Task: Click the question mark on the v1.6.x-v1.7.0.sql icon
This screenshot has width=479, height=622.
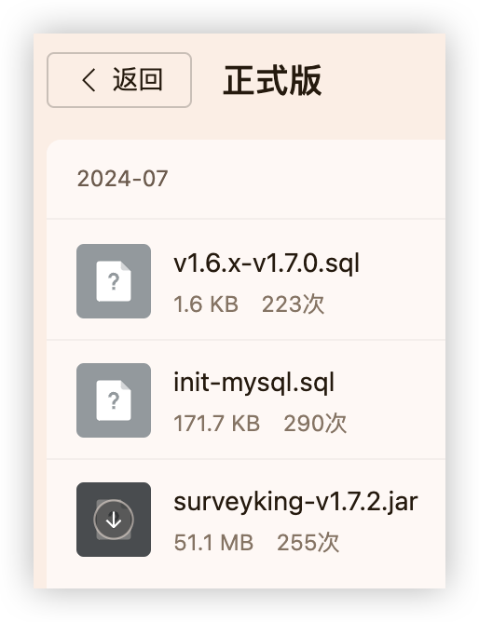Action: 114,281
